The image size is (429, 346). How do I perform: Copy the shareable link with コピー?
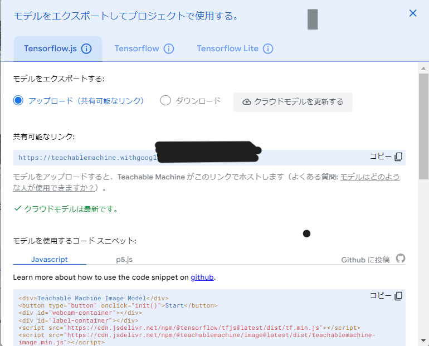pos(386,157)
